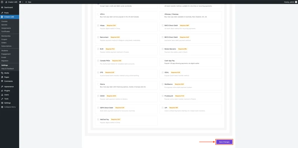Viewport: 298px width, 148px height.
Task: Click the Tools wrench icon
Action: pos(2,99)
